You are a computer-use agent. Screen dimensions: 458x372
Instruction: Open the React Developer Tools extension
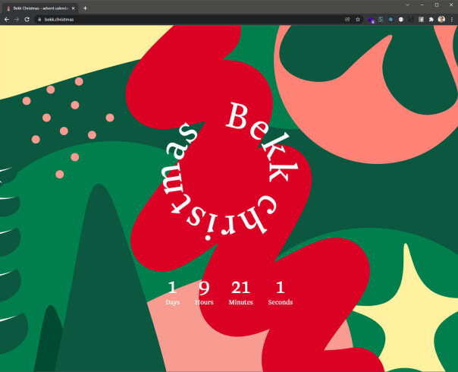click(x=391, y=19)
